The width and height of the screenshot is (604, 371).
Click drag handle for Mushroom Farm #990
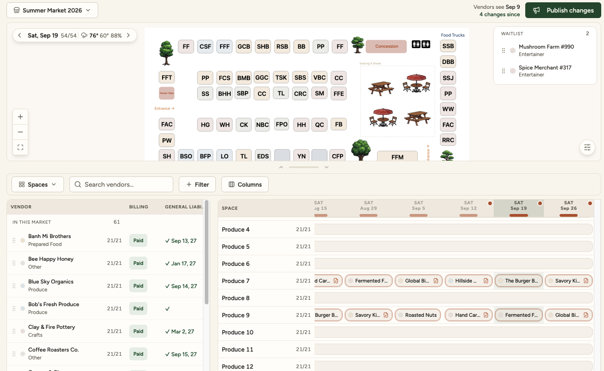pyautogui.click(x=503, y=50)
